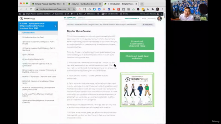The image size is (221, 124).
Task: Click the red PDF extension icon
Action: [119, 9]
